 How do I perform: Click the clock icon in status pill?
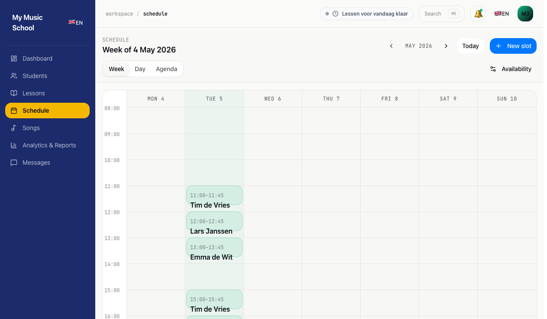point(335,14)
